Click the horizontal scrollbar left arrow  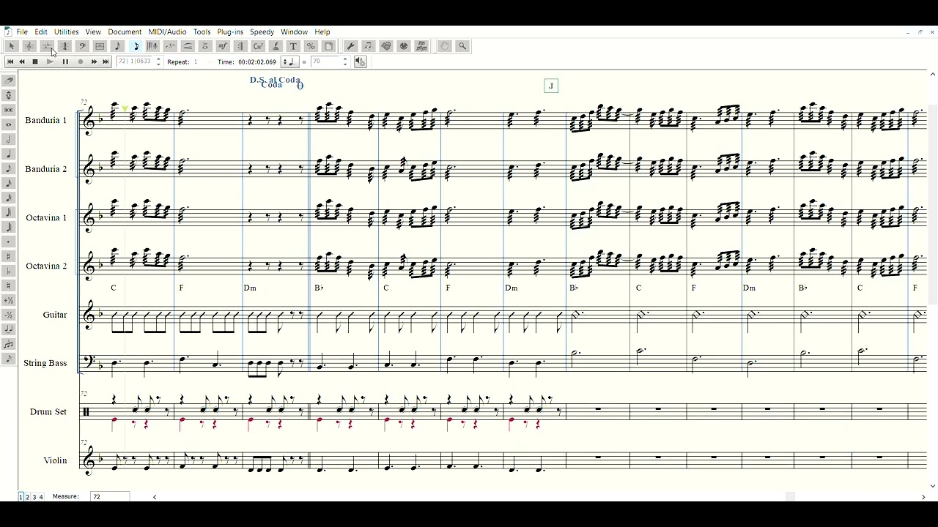[x=155, y=497]
